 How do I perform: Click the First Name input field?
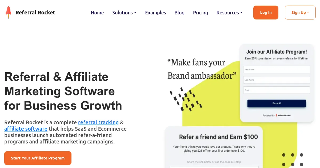pyautogui.click(x=277, y=69)
